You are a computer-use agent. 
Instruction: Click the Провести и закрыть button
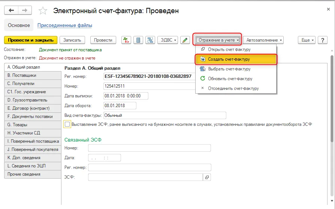click(31, 40)
